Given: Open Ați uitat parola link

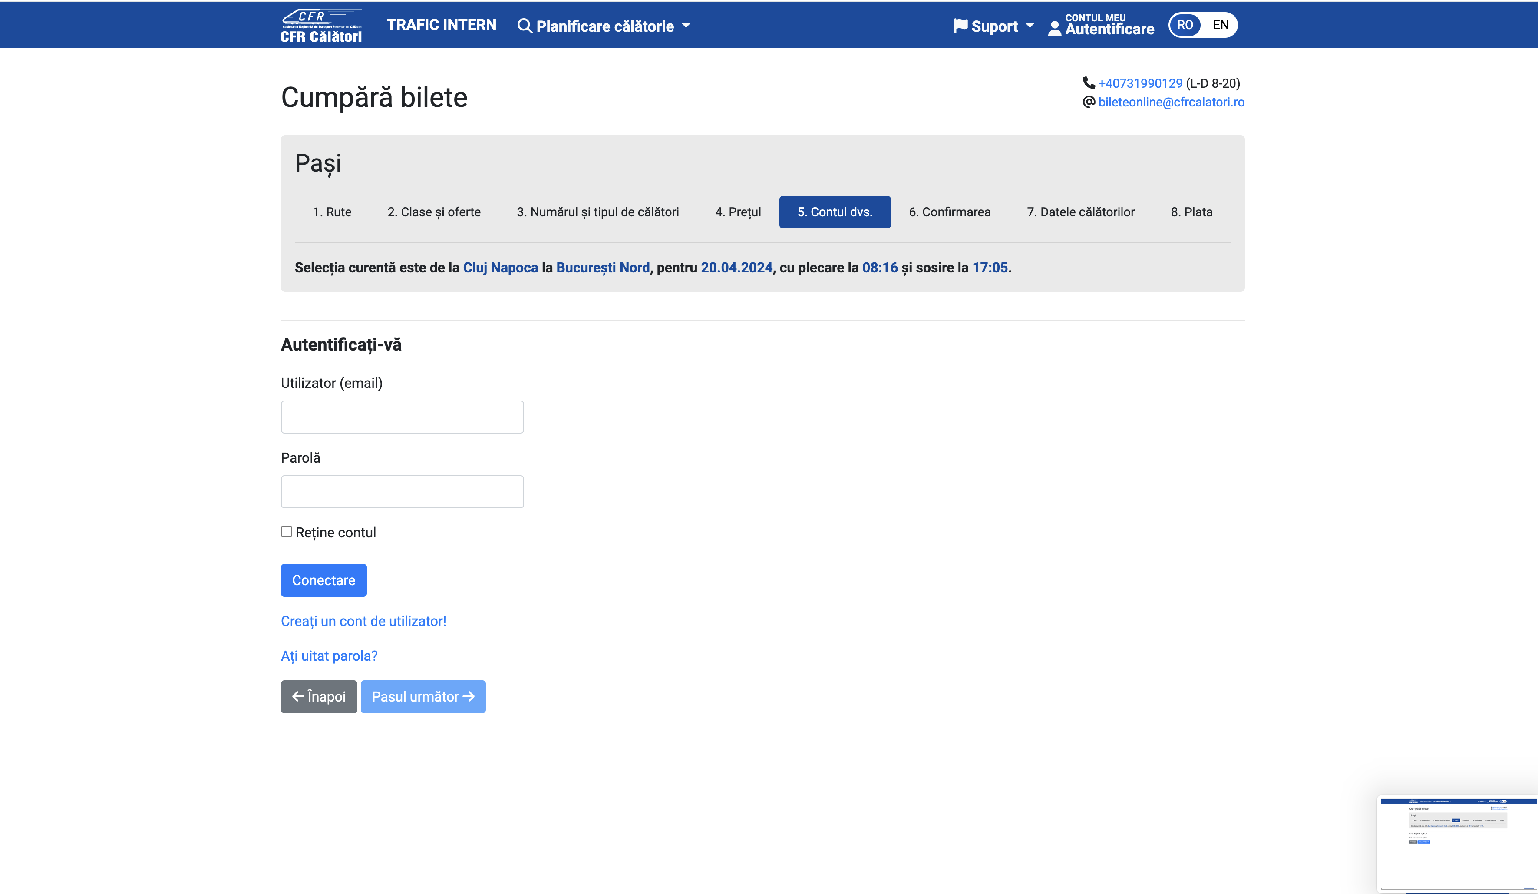Looking at the screenshot, I should [x=329, y=656].
